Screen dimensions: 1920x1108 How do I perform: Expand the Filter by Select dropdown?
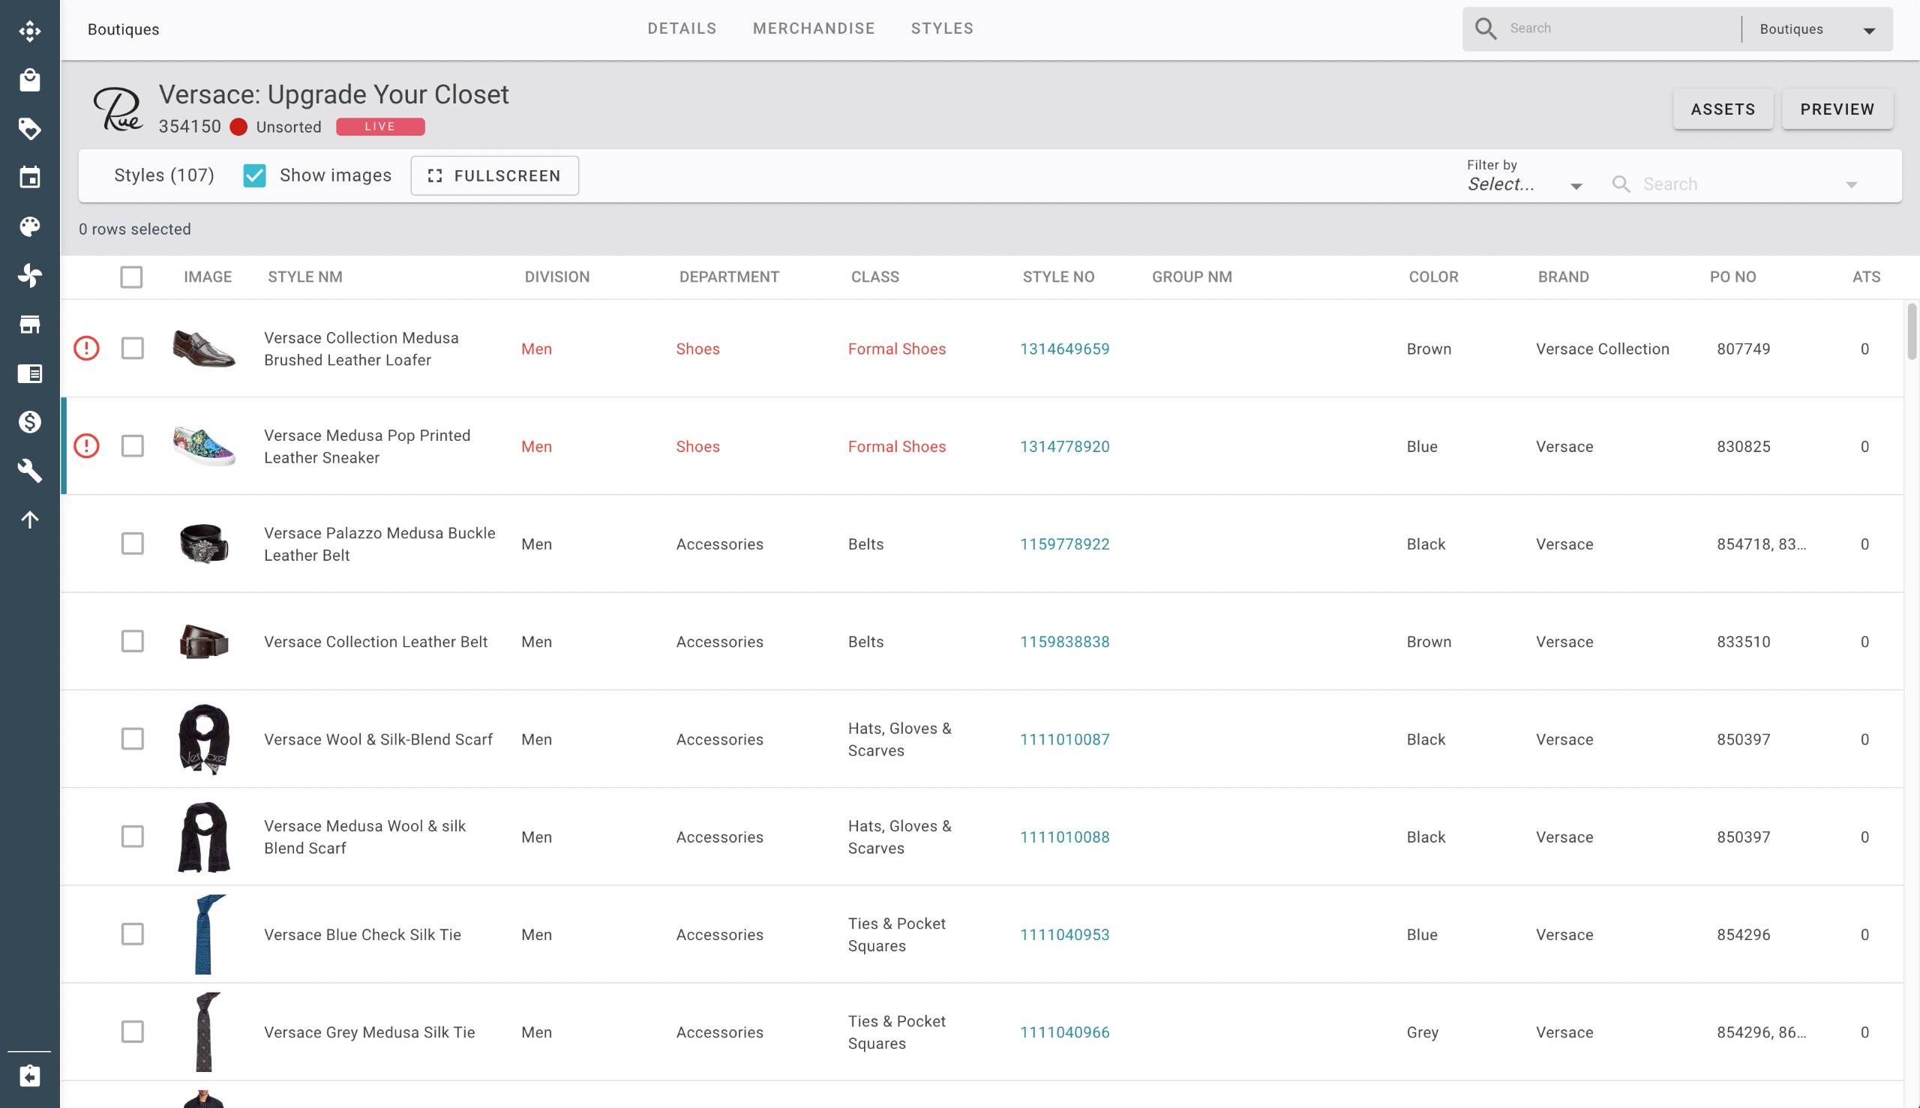tap(1525, 184)
